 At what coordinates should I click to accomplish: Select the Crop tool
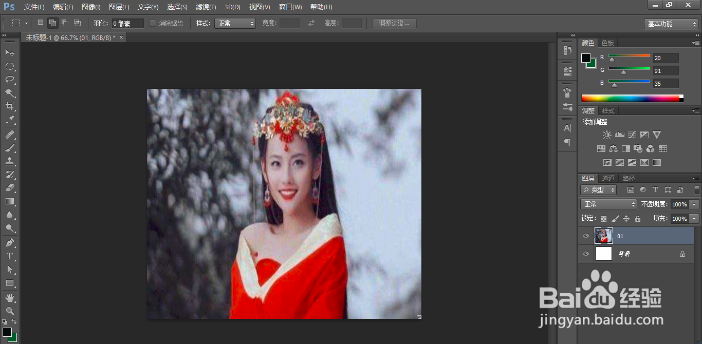(x=10, y=106)
